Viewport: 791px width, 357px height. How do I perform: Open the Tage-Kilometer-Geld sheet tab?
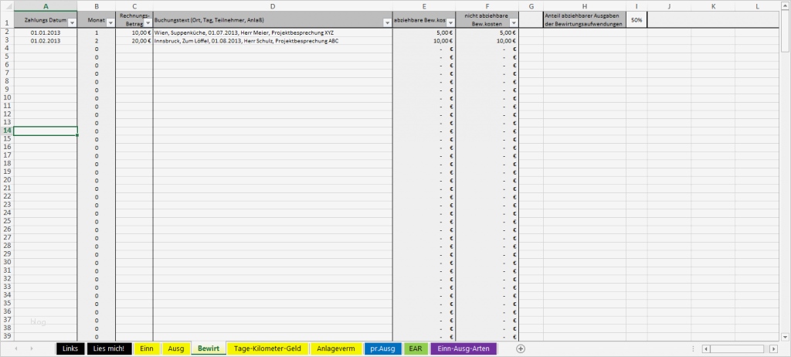point(267,348)
